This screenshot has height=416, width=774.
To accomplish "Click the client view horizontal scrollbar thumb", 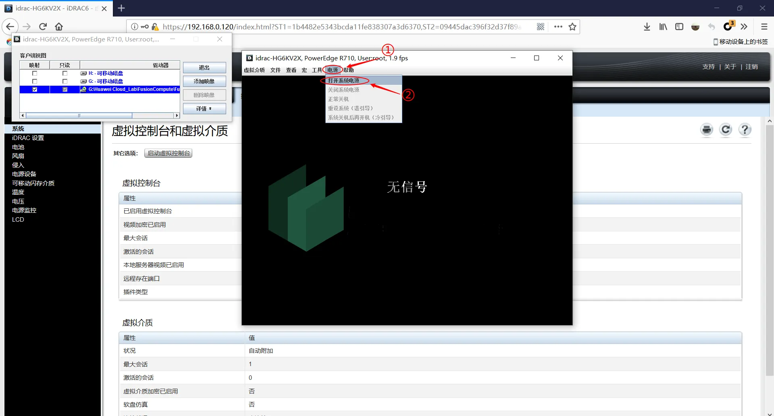I will click(x=79, y=115).
